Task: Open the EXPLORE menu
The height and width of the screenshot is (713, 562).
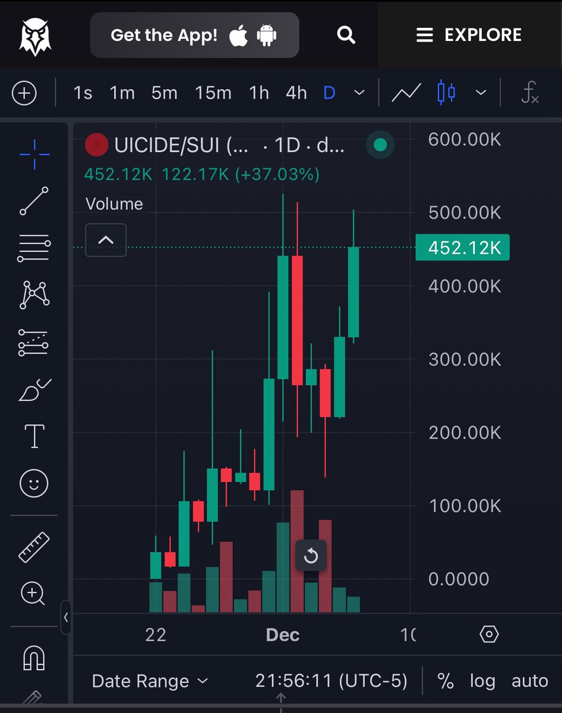Action: point(469,36)
